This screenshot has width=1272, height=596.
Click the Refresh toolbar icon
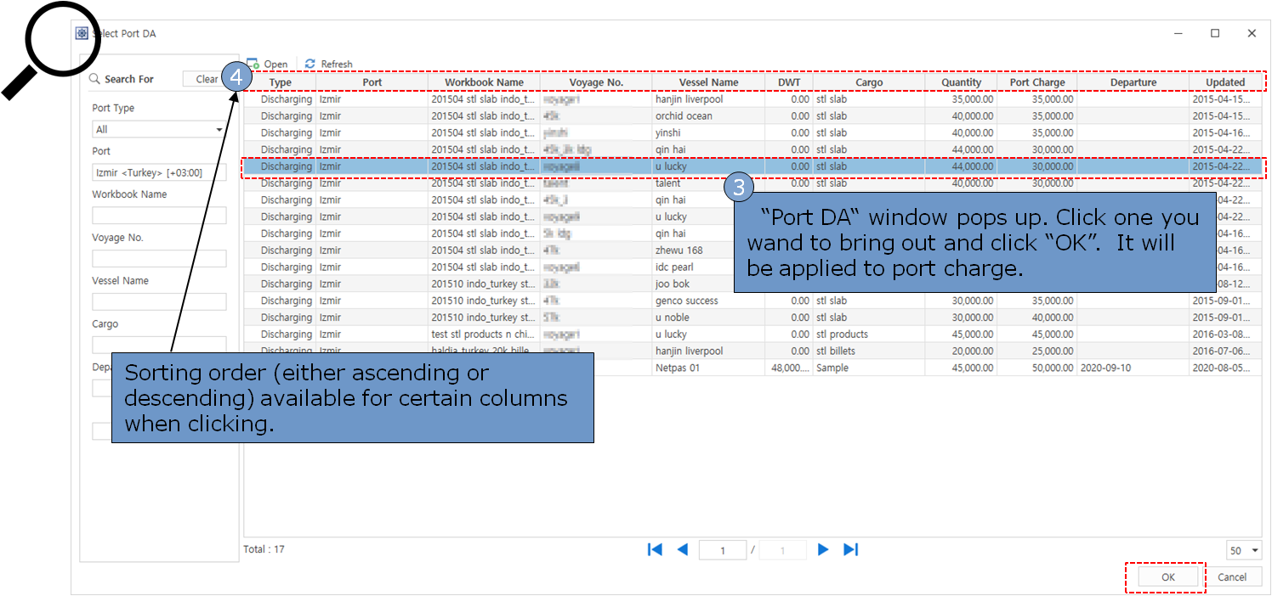[x=310, y=65]
